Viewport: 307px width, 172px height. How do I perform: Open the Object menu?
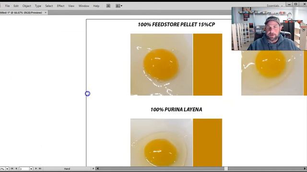pyautogui.click(x=27, y=6)
